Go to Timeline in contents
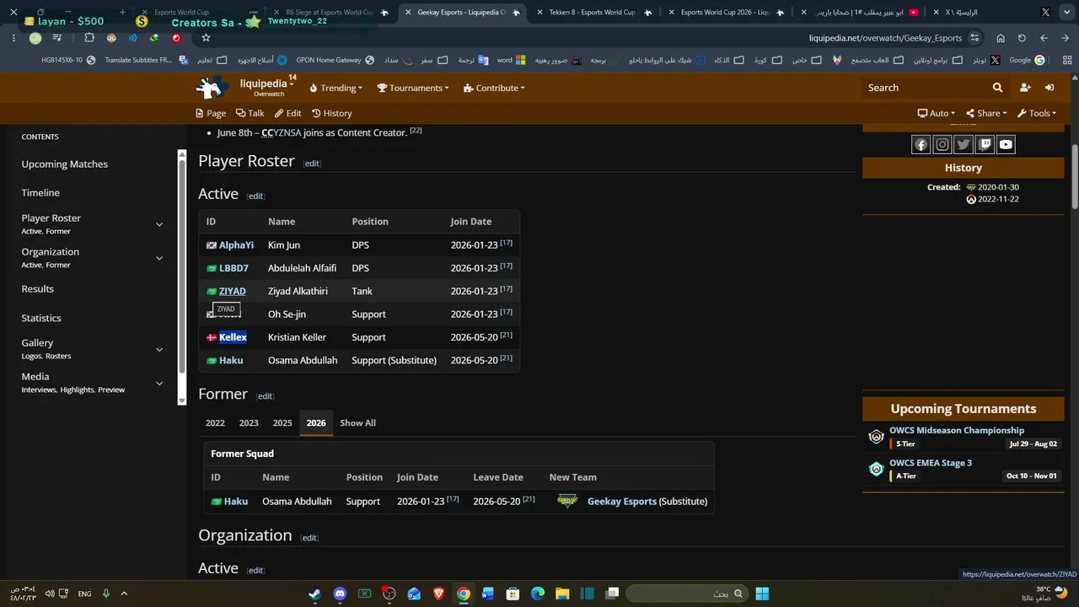This screenshot has height=607, width=1079. point(40,193)
